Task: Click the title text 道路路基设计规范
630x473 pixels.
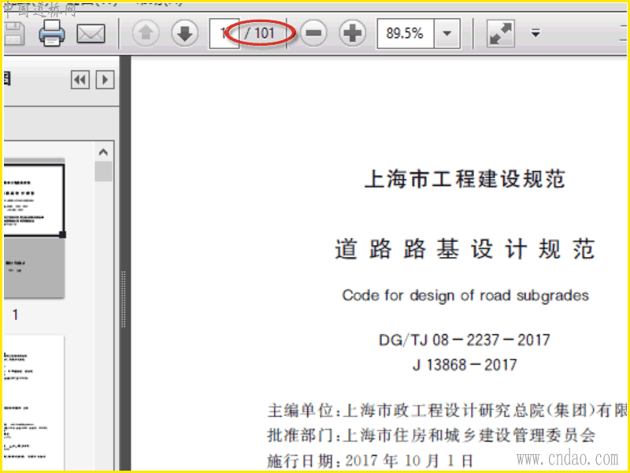Action: click(x=465, y=249)
